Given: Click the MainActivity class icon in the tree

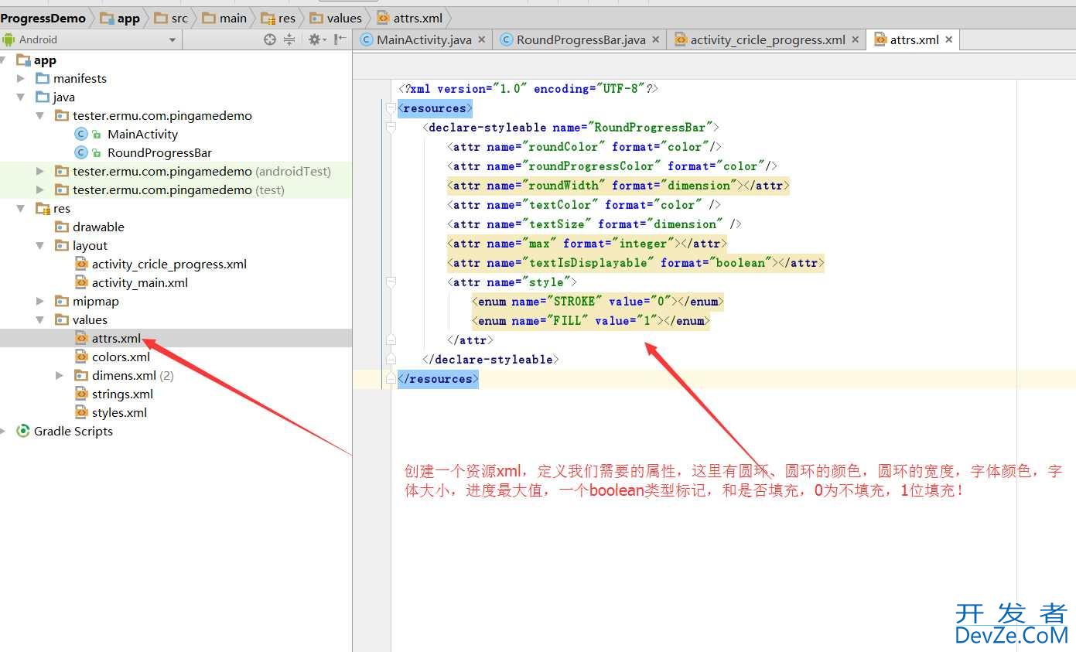Looking at the screenshot, I should (x=80, y=134).
